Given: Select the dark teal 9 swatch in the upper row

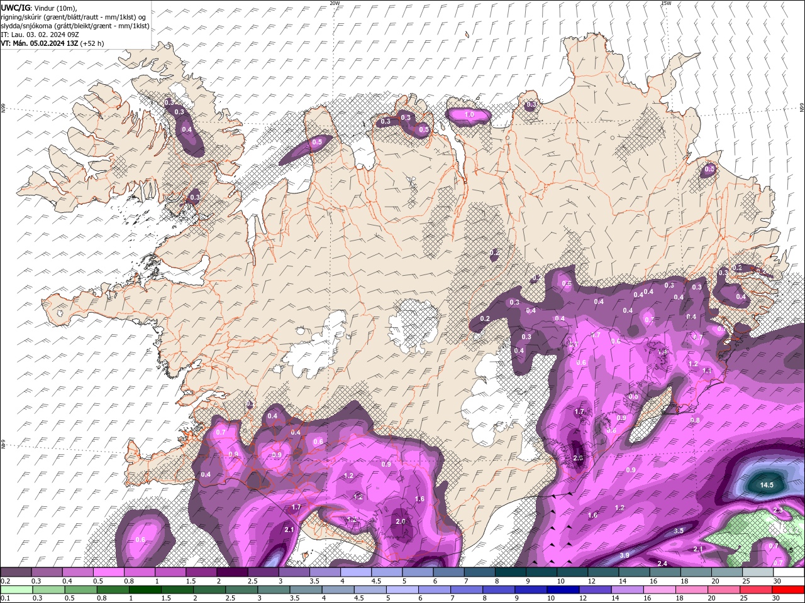Looking at the screenshot, I should 541,572.
